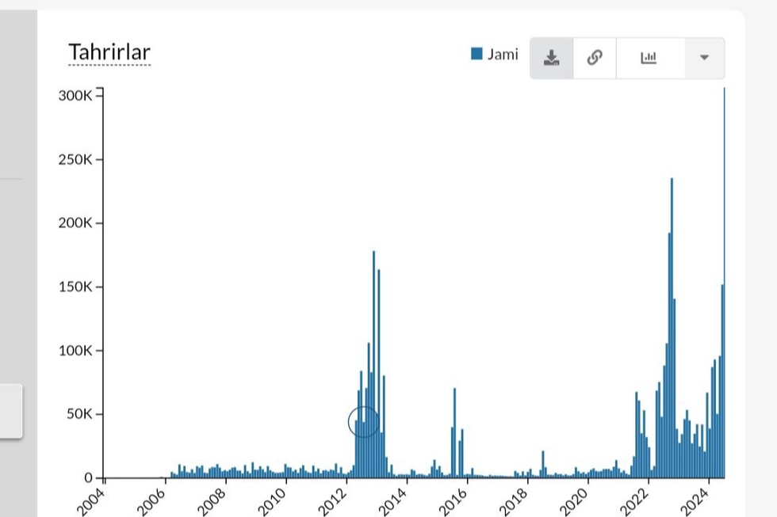Click the circle marker on the 2012 bars

coord(363,422)
